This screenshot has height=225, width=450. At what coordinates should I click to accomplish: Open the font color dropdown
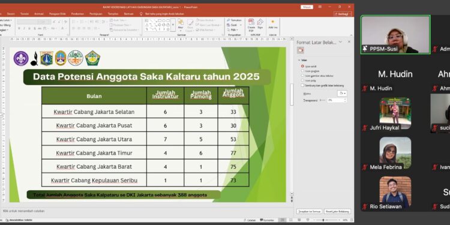click(65, 28)
